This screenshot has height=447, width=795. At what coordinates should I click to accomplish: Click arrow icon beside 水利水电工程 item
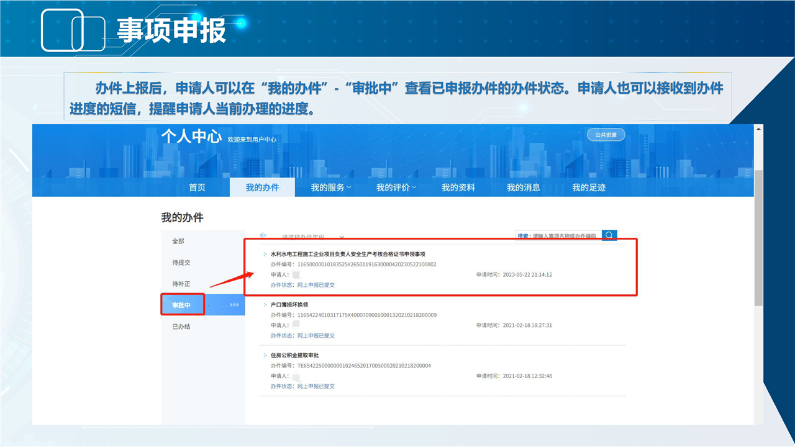point(266,254)
